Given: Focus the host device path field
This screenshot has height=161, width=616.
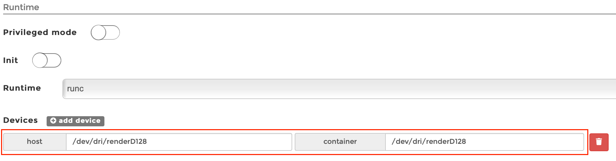Looking at the screenshot, I should click(179, 142).
